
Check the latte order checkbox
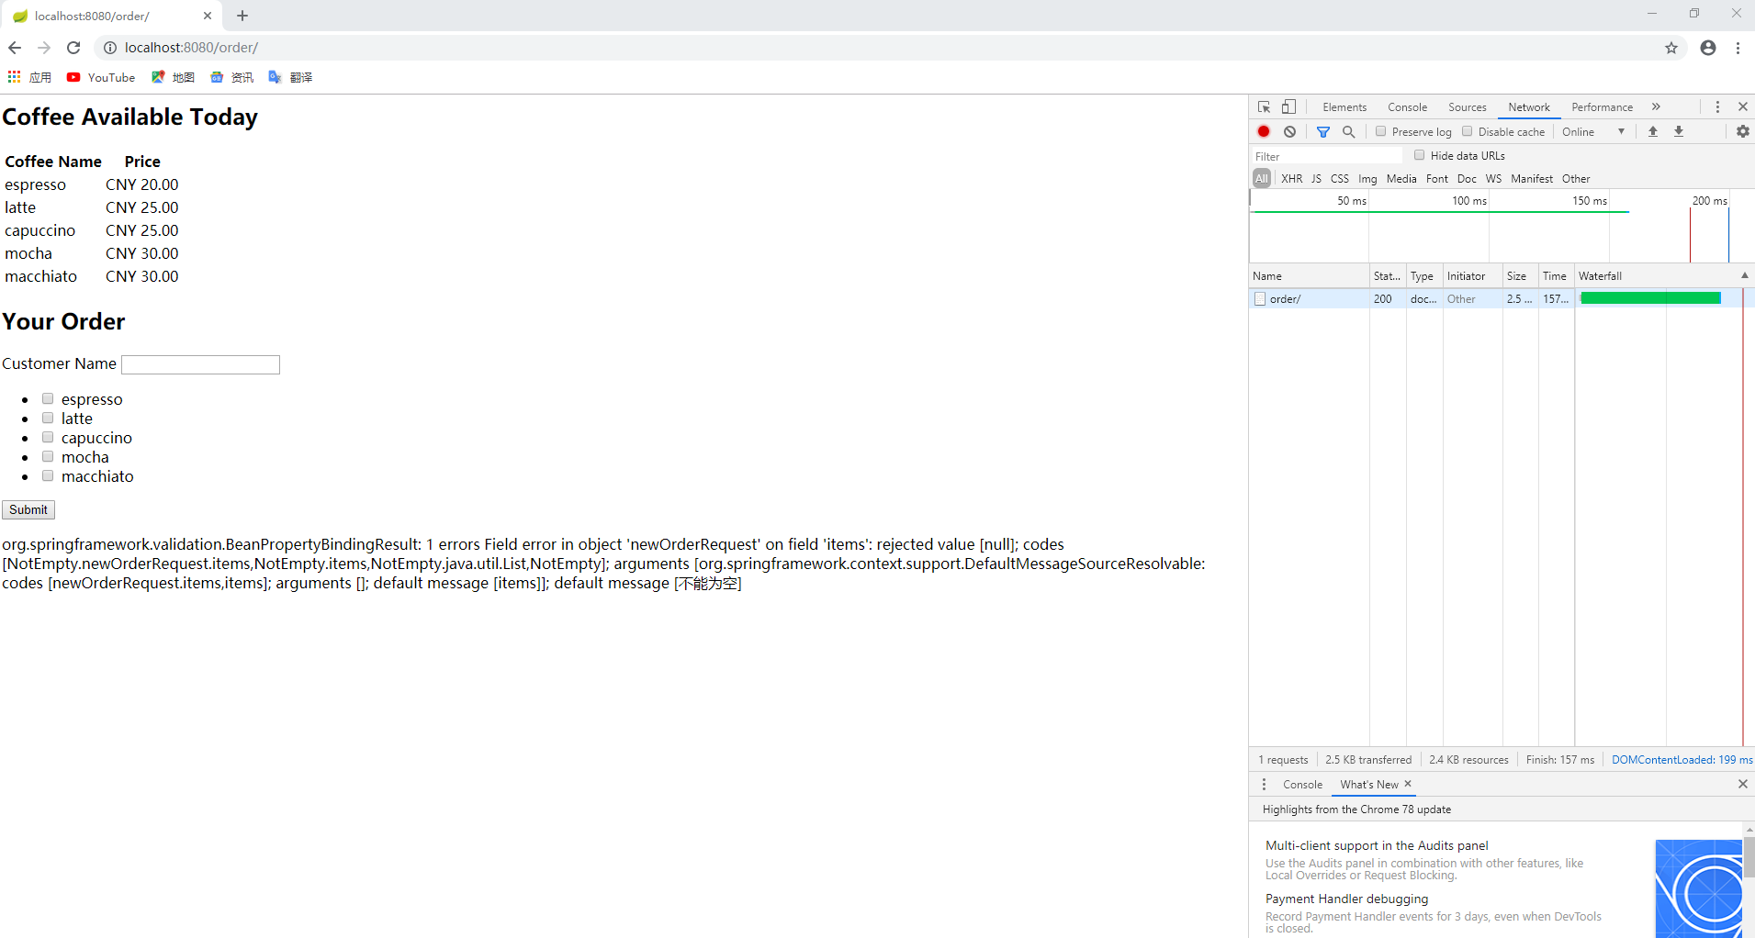tap(48, 418)
